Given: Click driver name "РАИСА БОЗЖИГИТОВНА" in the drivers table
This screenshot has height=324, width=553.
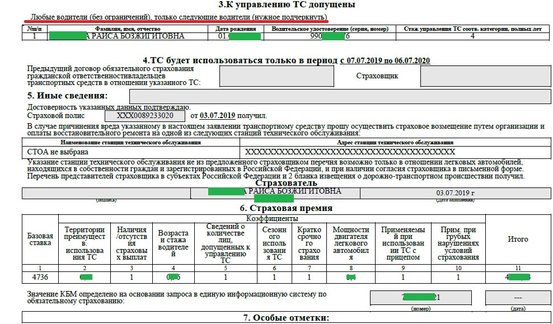Looking at the screenshot, I should (x=138, y=36).
